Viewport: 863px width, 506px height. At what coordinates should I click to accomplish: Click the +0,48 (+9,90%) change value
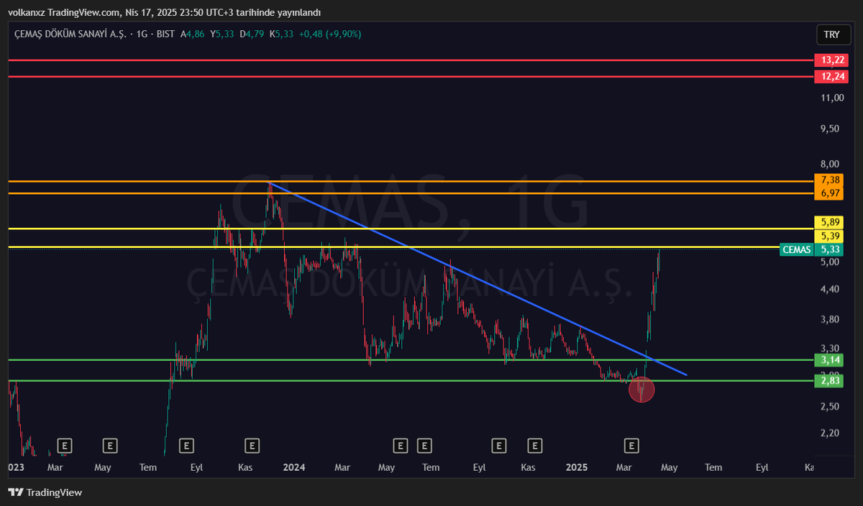(x=330, y=34)
